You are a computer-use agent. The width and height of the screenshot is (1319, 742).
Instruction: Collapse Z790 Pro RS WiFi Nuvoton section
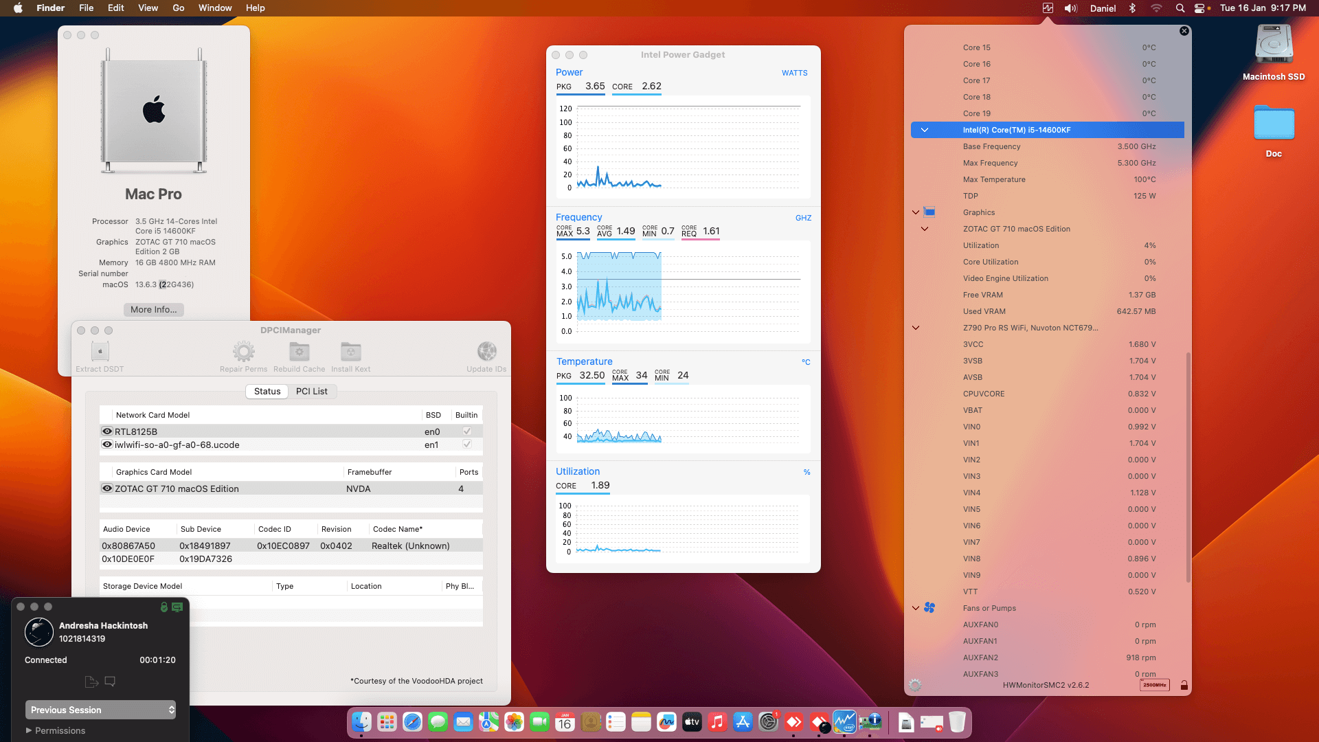pos(915,328)
